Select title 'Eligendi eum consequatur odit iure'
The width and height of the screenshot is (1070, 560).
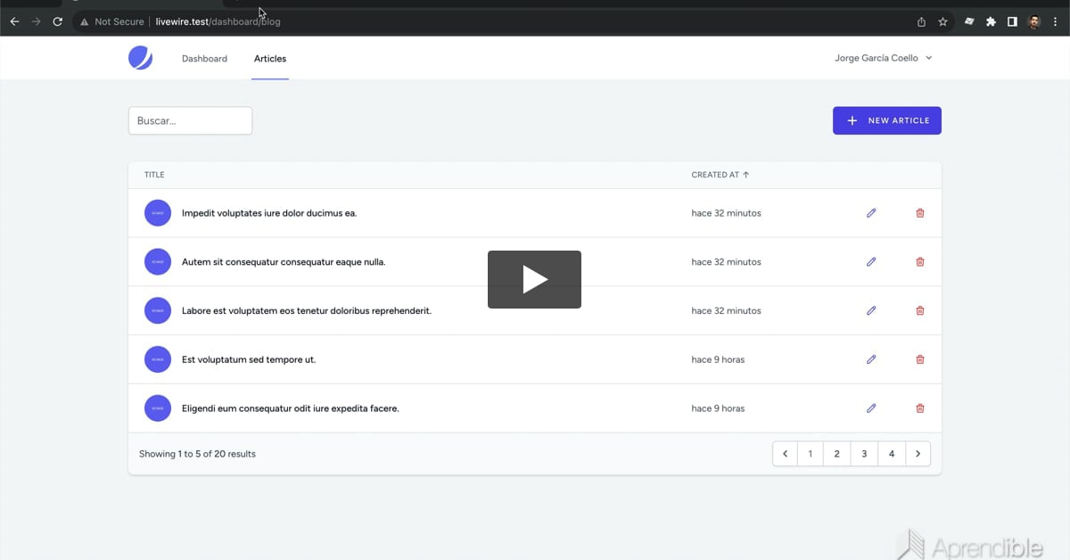pyautogui.click(x=291, y=408)
